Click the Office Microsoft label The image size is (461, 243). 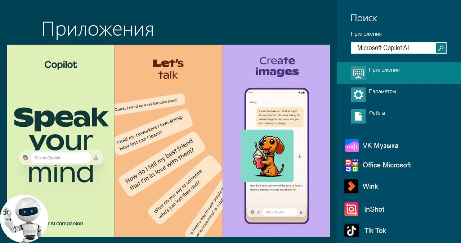click(x=387, y=165)
